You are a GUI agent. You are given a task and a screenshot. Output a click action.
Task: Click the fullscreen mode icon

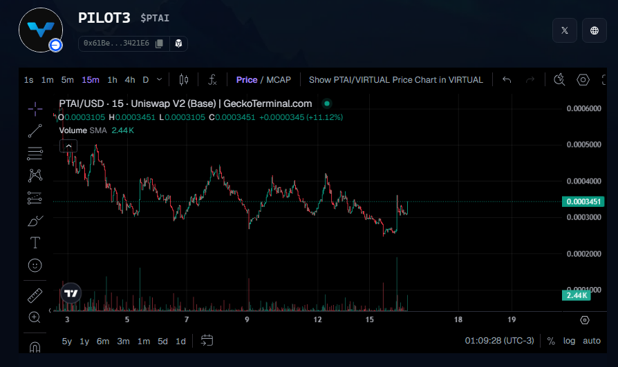(603, 80)
